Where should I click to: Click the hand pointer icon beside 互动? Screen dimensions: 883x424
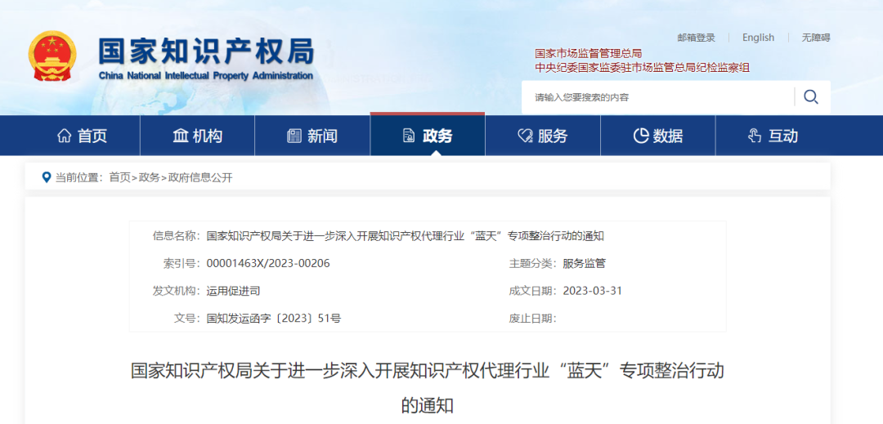[x=754, y=136]
